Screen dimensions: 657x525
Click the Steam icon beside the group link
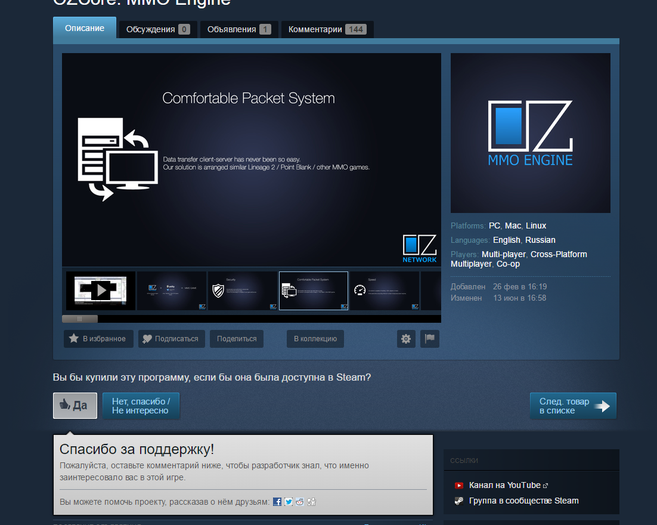coord(459,501)
